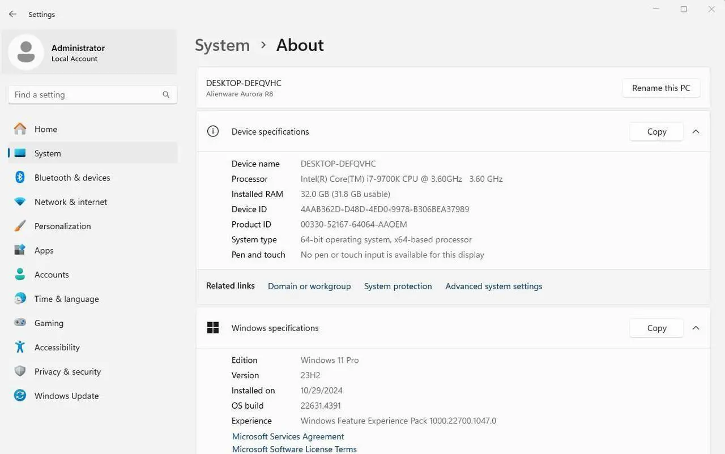The image size is (725, 454).
Task: Click the Administrator profile avatar
Action: tap(26, 52)
